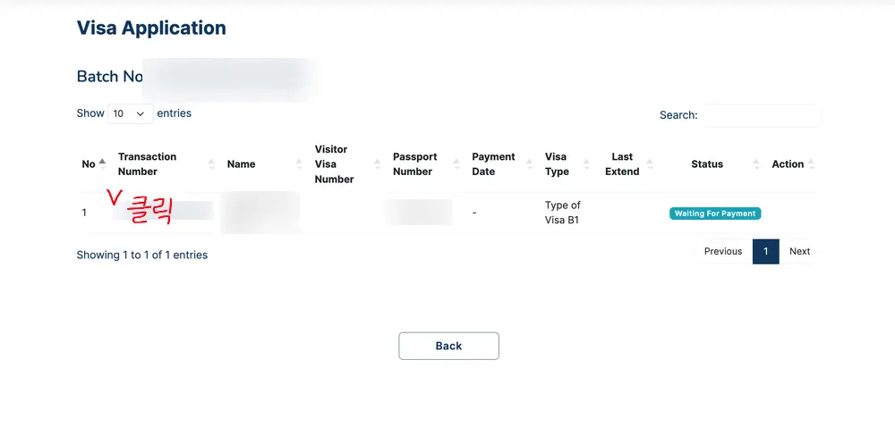Sort by Status column arrows icon
This screenshot has width=895, height=427.
[756, 164]
